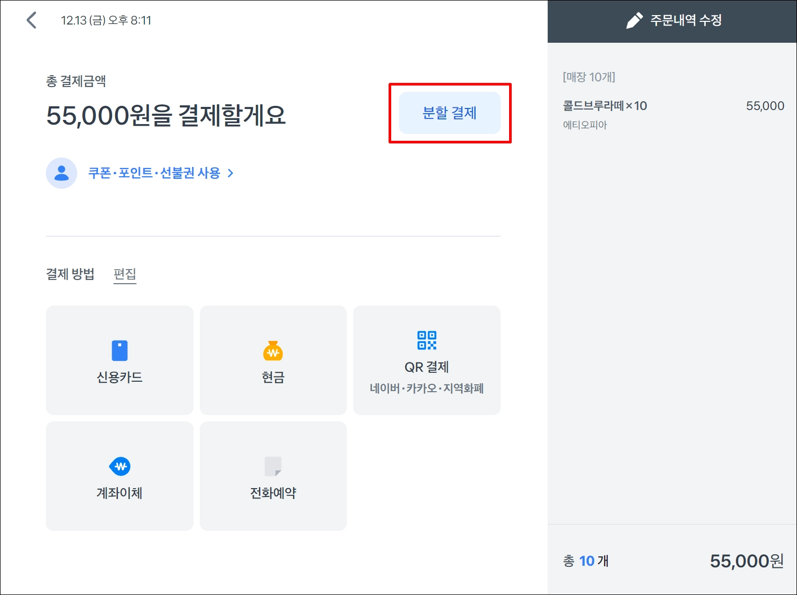Click the blue QR code icon
797x595 pixels.
427,340
